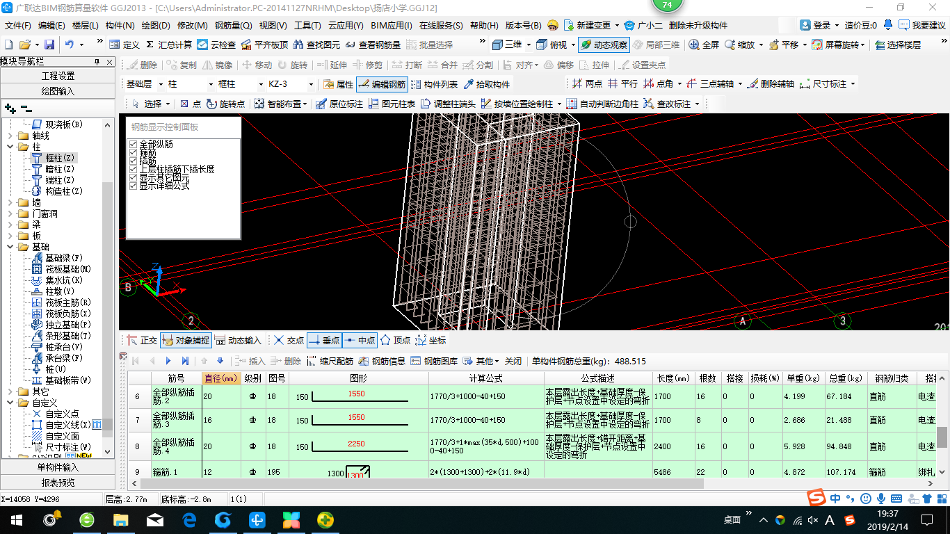Select 动态观察 orbit view tool

point(604,44)
